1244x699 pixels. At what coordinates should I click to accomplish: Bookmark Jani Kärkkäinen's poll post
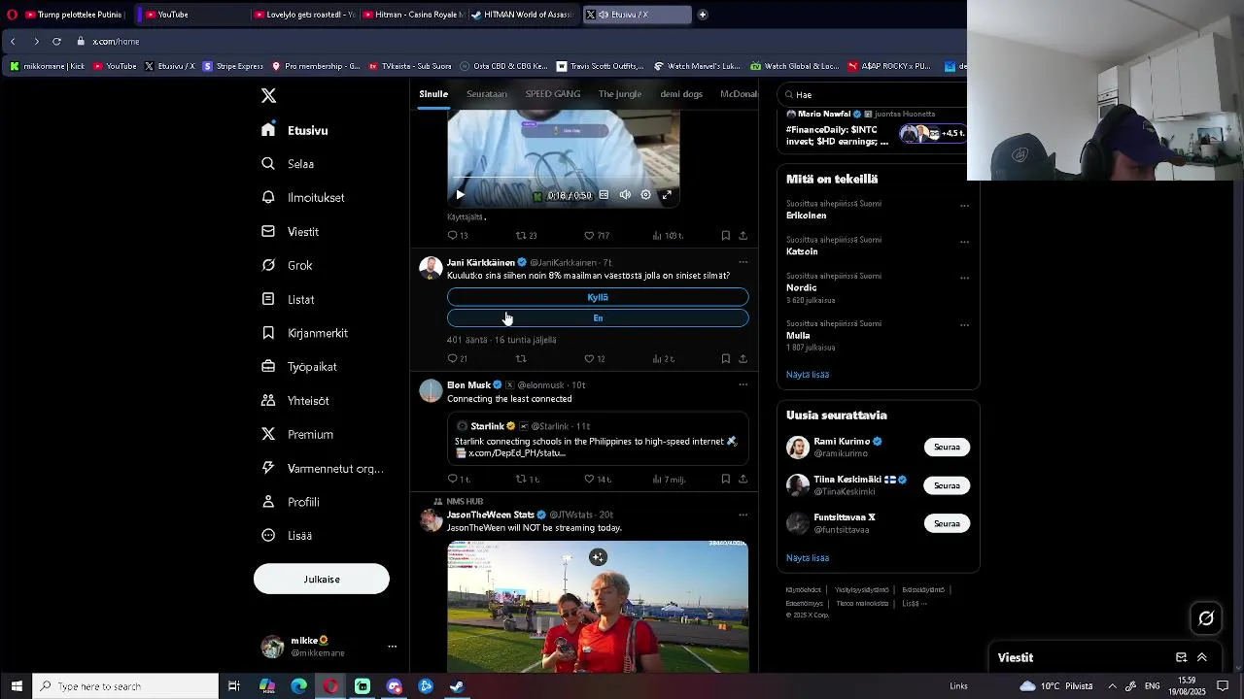coord(725,358)
